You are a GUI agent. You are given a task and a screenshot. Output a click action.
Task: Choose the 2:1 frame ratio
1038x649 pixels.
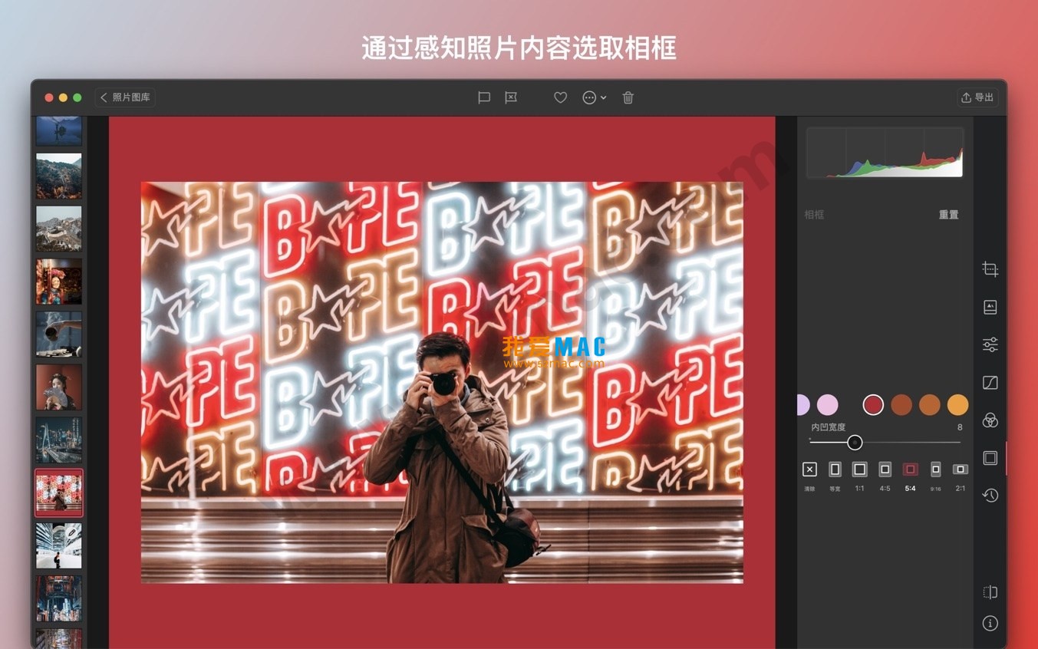coord(961,469)
